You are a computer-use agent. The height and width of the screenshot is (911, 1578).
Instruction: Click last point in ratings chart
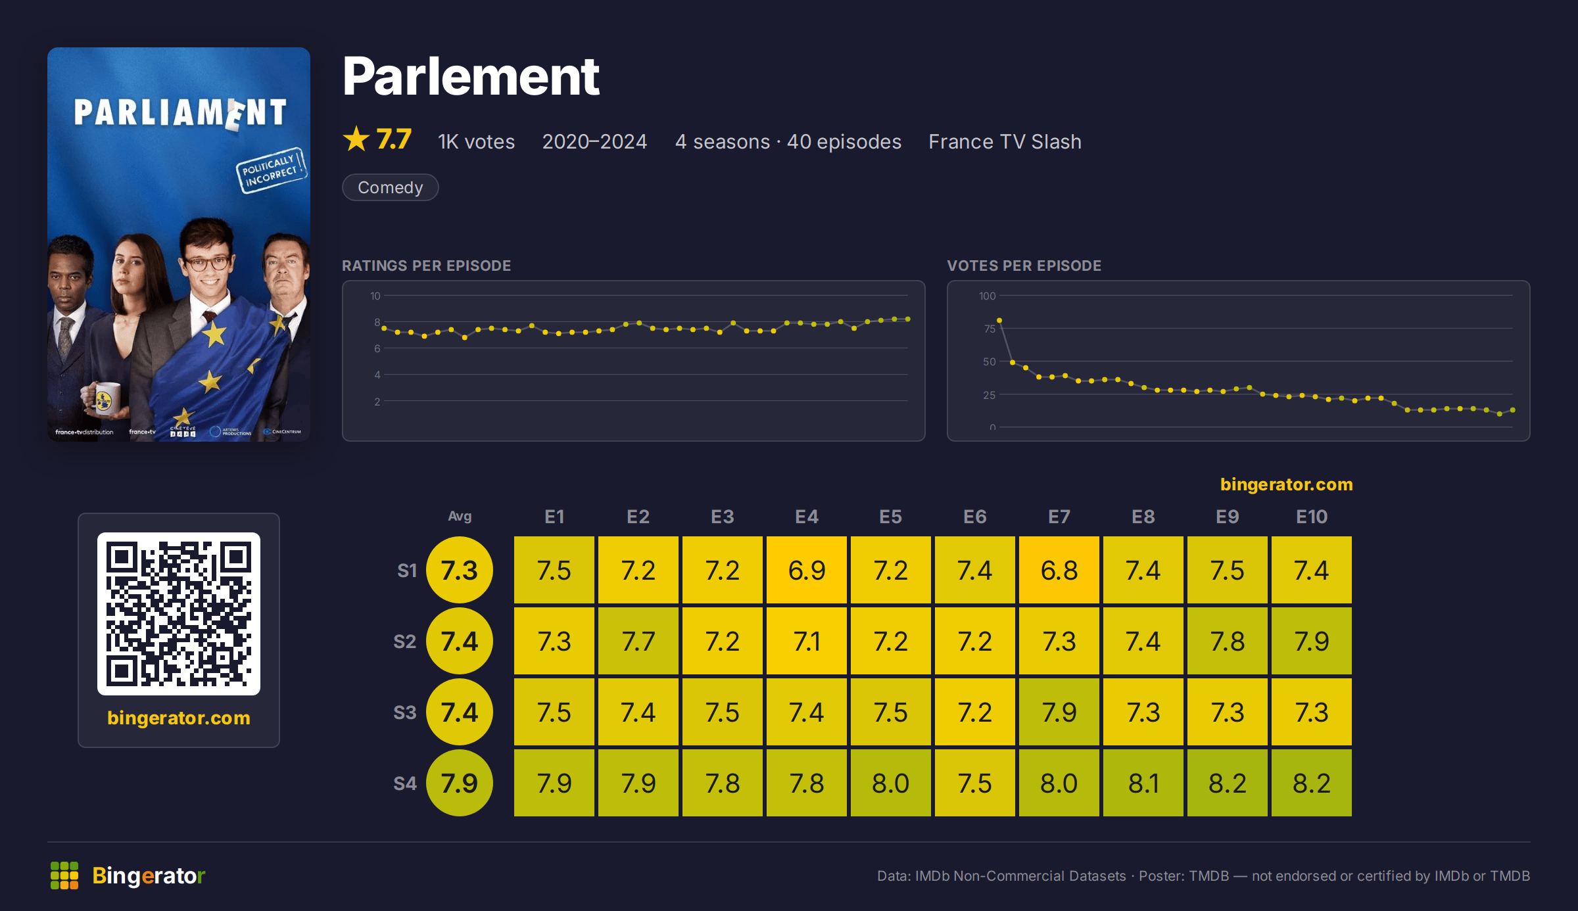click(x=908, y=319)
